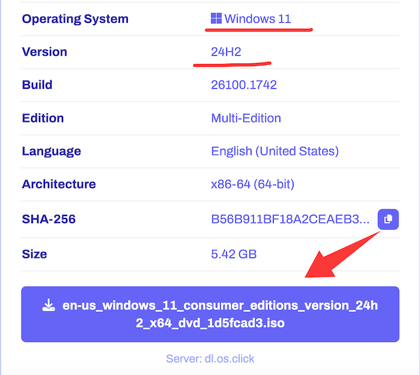Select the 24H2 version link
The height and width of the screenshot is (375, 420).
click(x=226, y=52)
